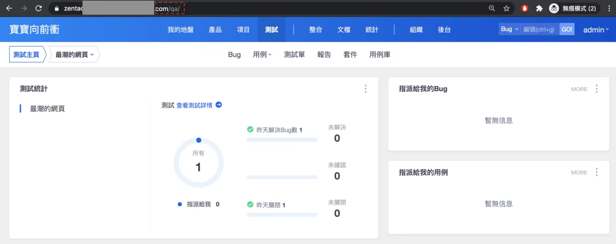The height and width of the screenshot is (244, 616).
Task: Open the 統計 menu
Action: [x=372, y=30]
